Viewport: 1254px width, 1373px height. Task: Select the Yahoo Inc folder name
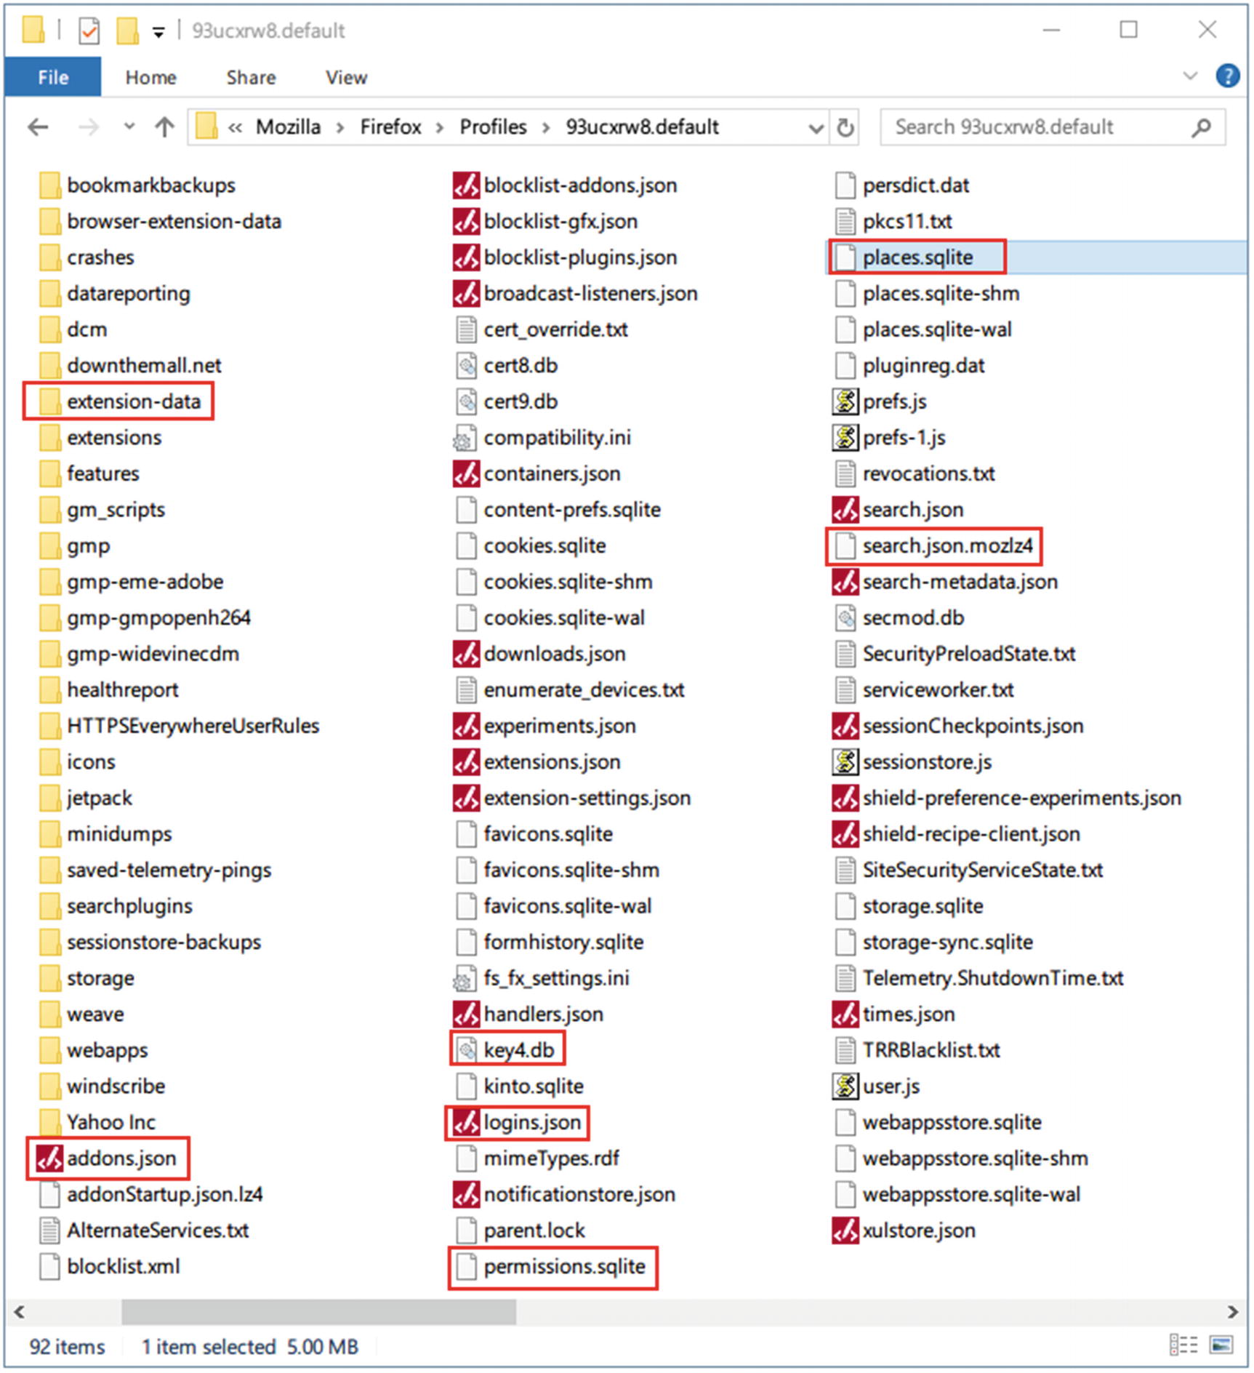(x=110, y=1122)
